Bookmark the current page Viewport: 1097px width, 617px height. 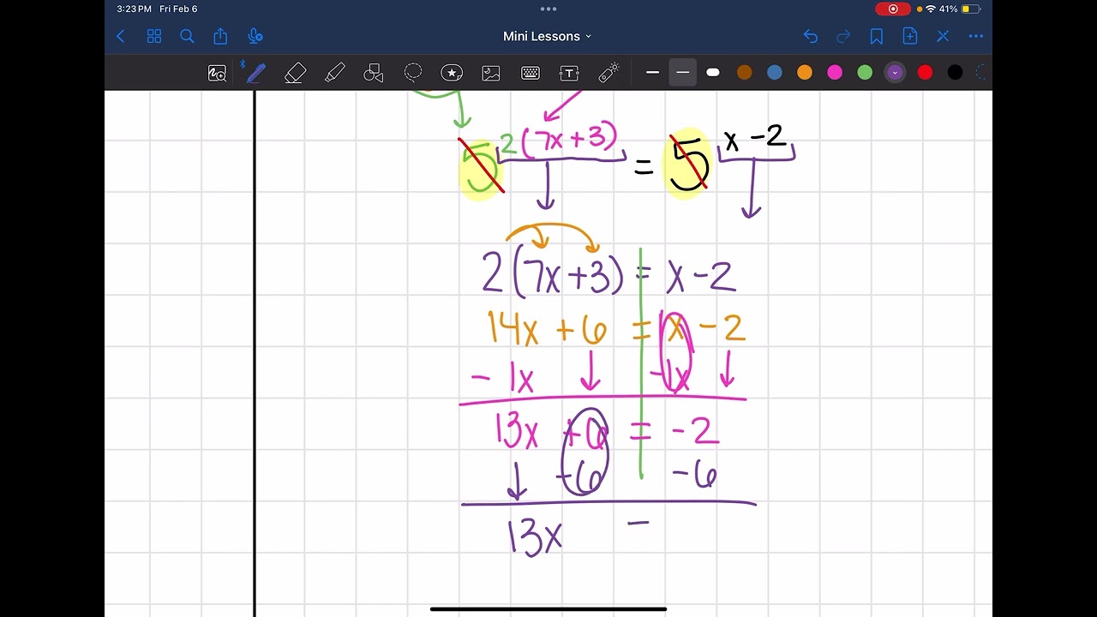coord(877,36)
